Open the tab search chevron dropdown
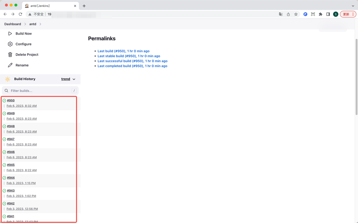 [x=353, y=6]
